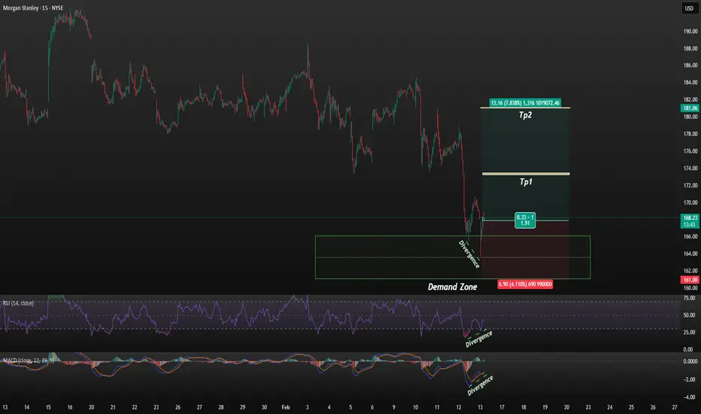Select the Tp2 label
Screen dimensions: 701x414
point(525,115)
